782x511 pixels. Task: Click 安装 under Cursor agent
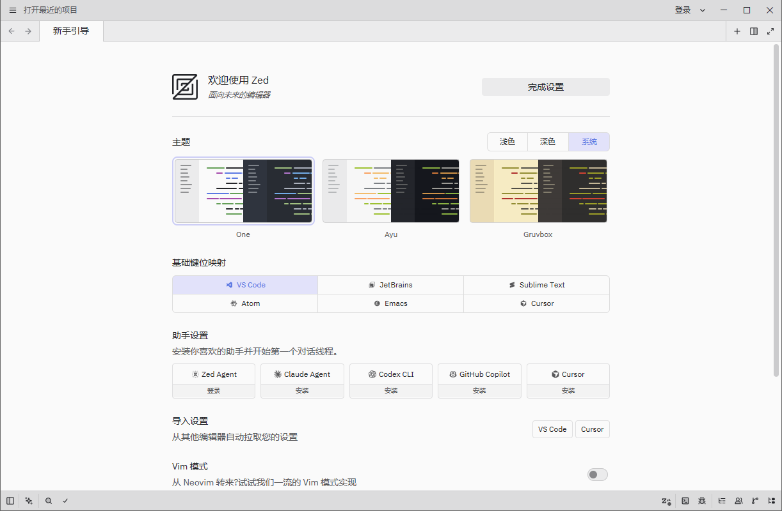[x=568, y=391]
